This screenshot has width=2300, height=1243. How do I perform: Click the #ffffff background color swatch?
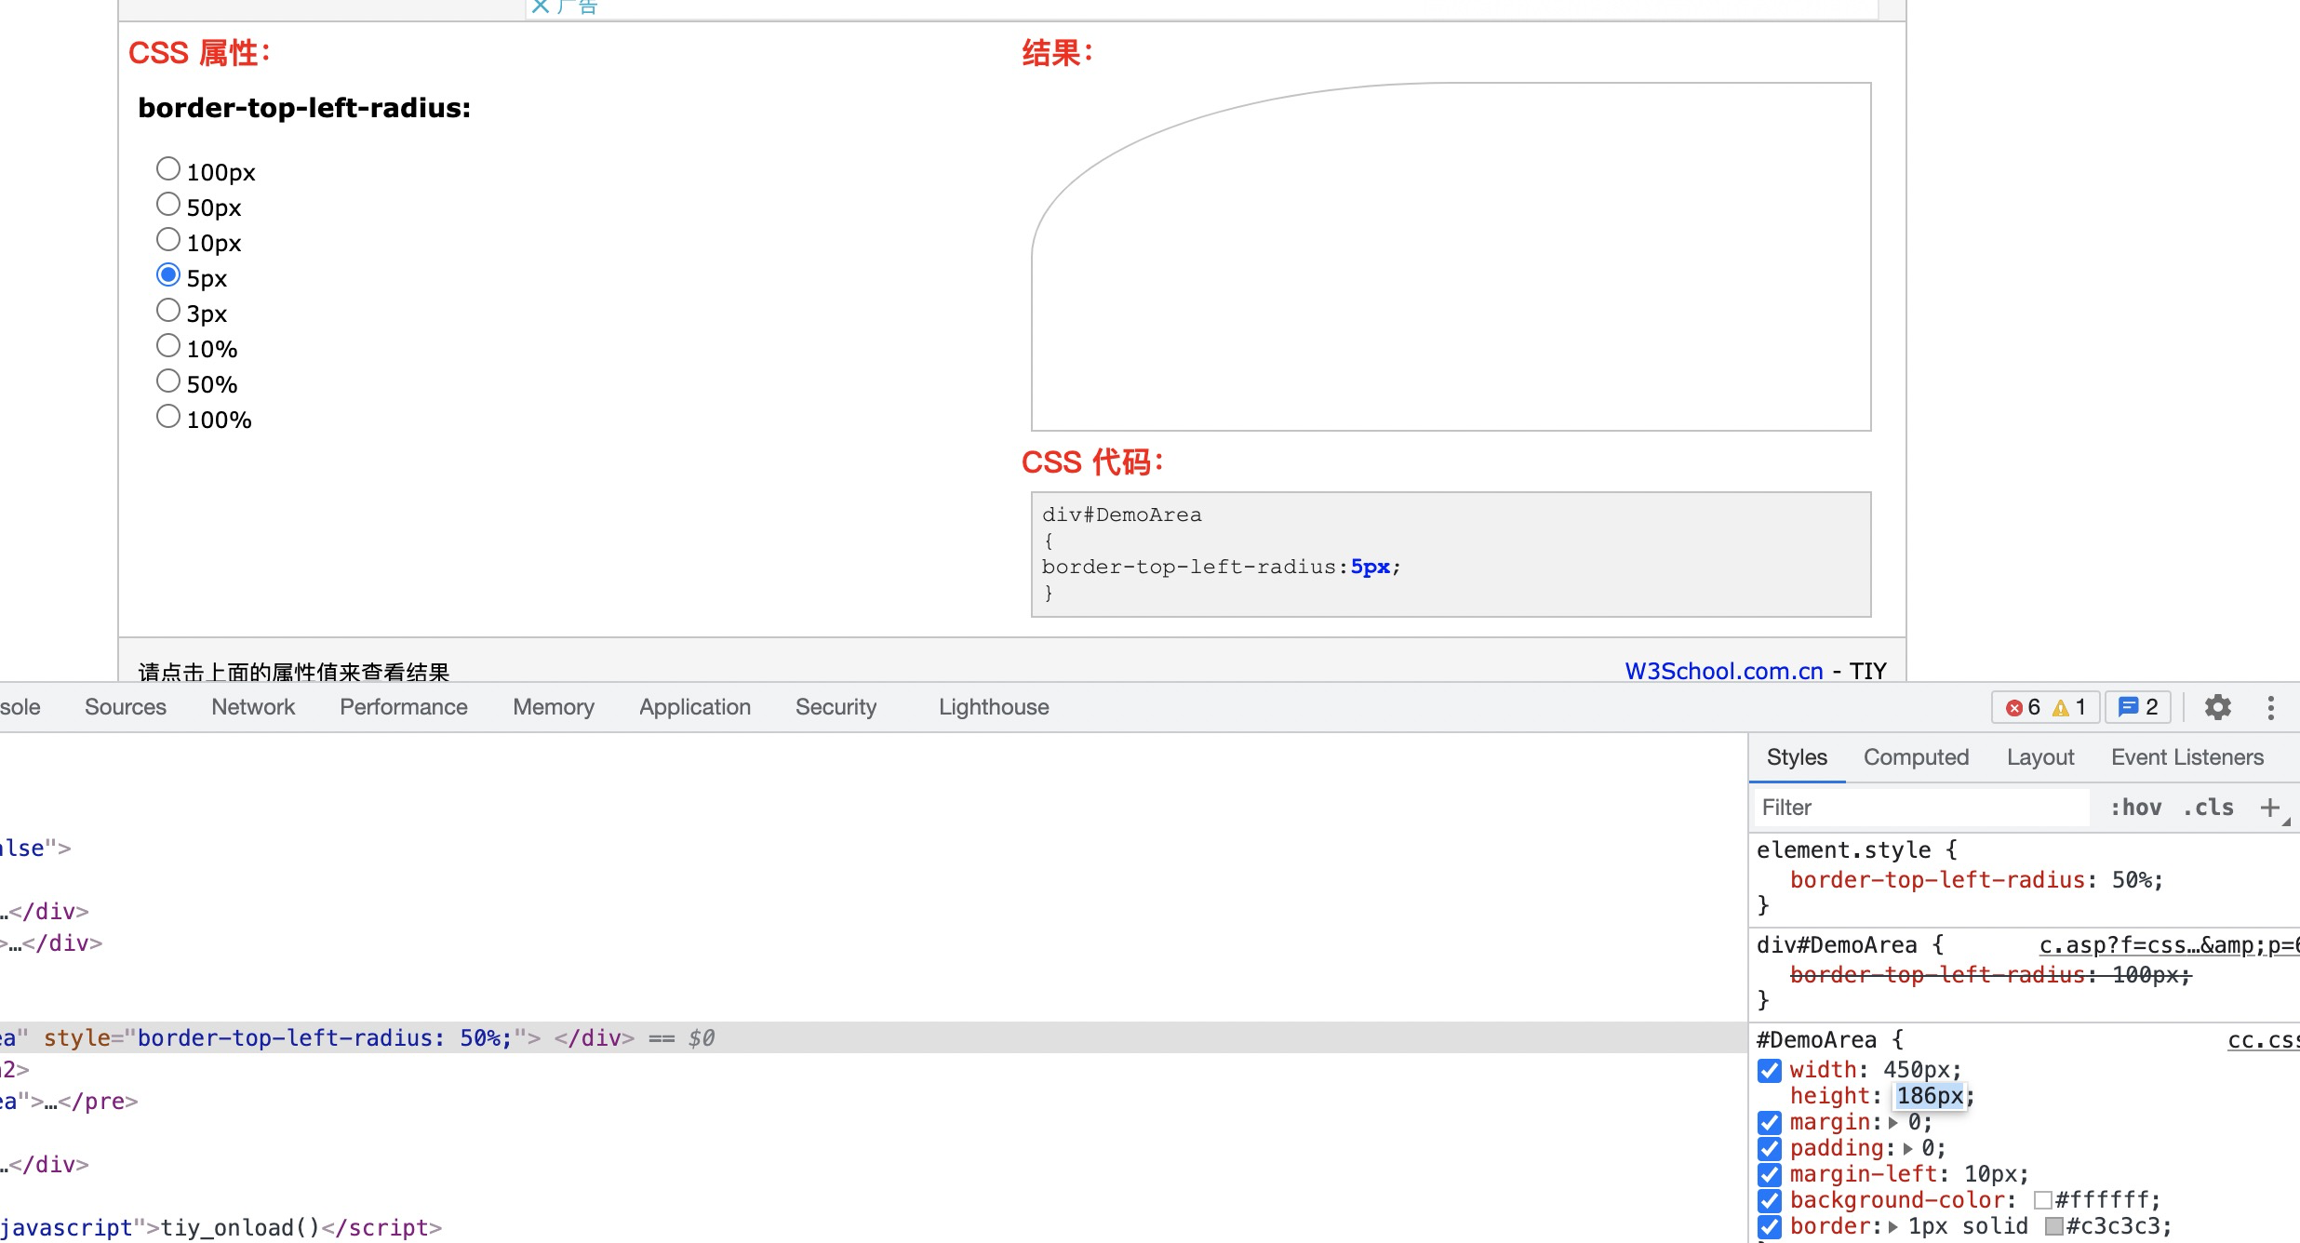click(x=2043, y=1200)
